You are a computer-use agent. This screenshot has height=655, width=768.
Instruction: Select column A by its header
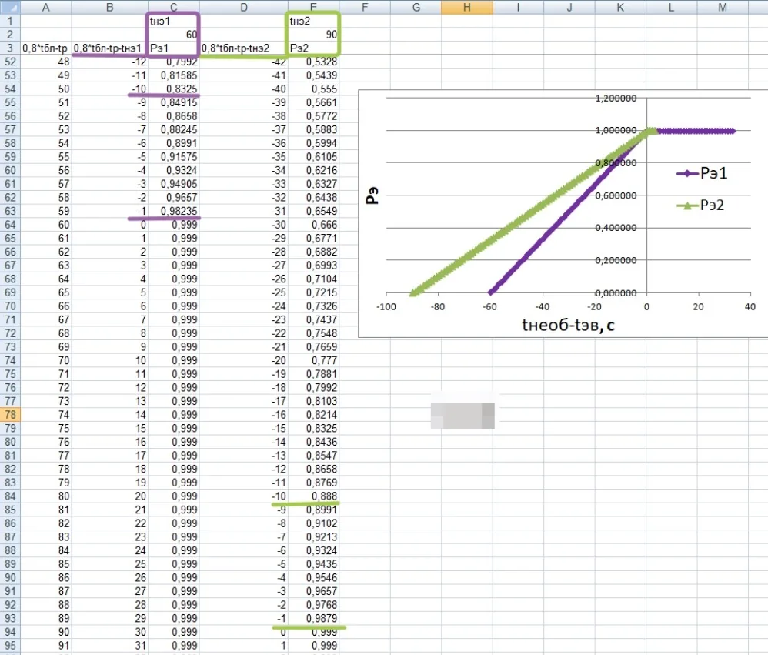(x=45, y=7)
